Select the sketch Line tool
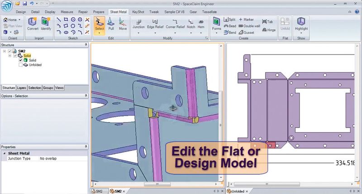 [x=59, y=19]
